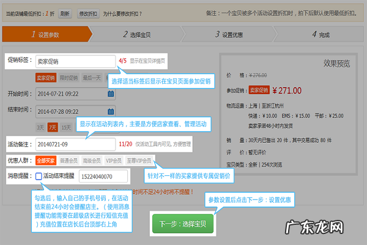The height and width of the screenshot is (245, 367).
Task: Click the ¥271.00 promo price
Action: [287, 91]
